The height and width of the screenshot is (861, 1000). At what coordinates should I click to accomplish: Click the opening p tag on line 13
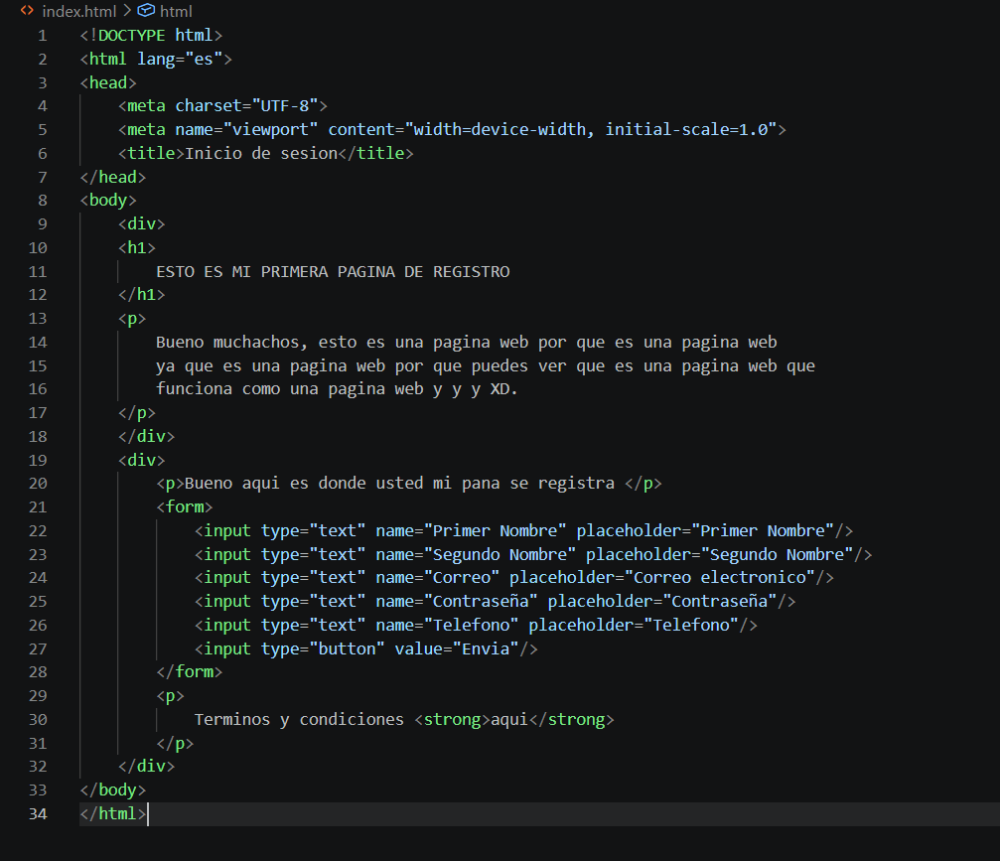coord(132,318)
